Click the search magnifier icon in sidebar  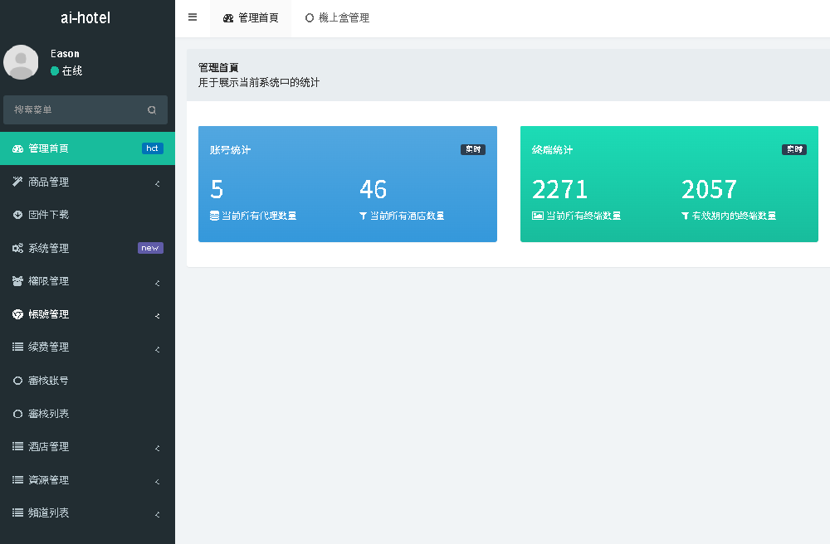pos(152,109)
